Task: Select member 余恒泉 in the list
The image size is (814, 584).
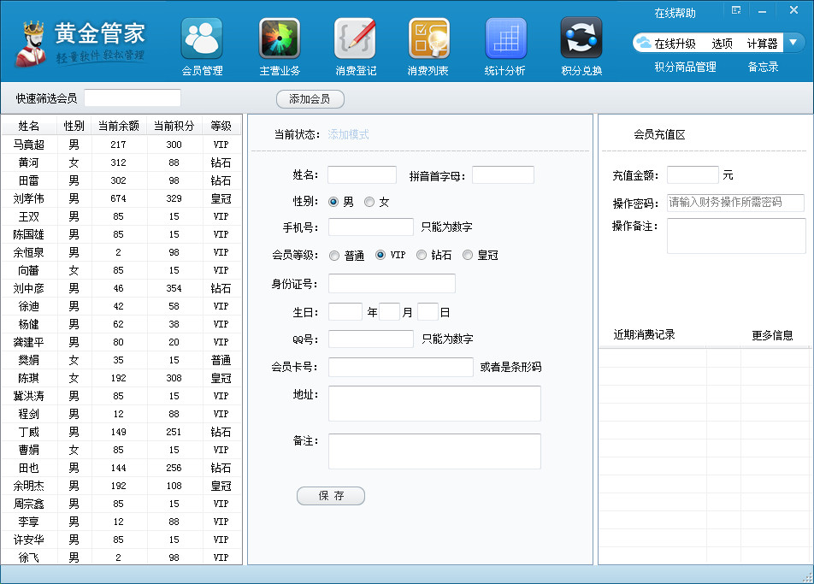Action: (x=121, y=252)
